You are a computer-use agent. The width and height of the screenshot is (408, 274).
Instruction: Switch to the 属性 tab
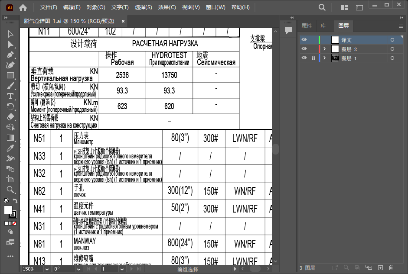307,26
